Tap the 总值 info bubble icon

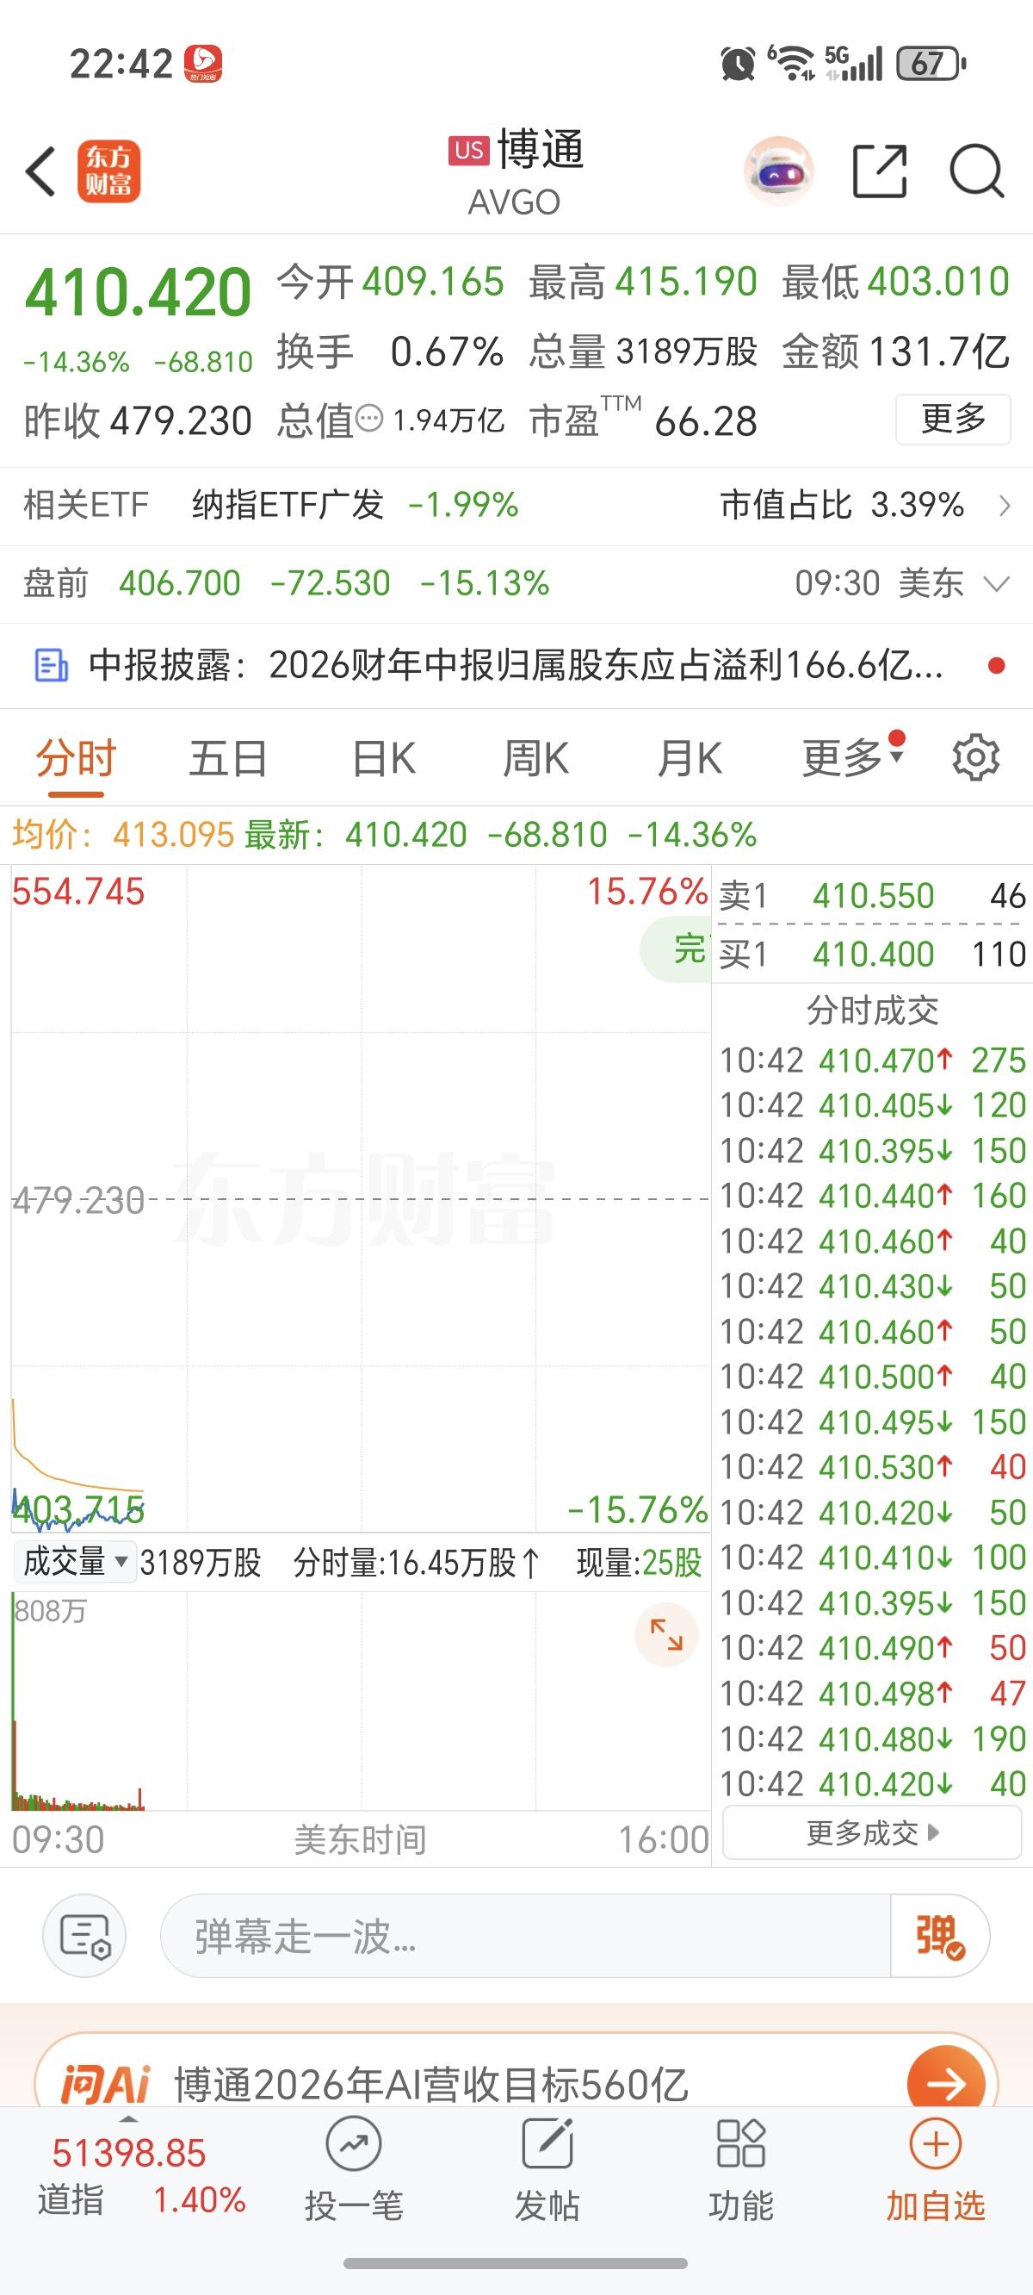pyautogui.click(x=369, y=418)
